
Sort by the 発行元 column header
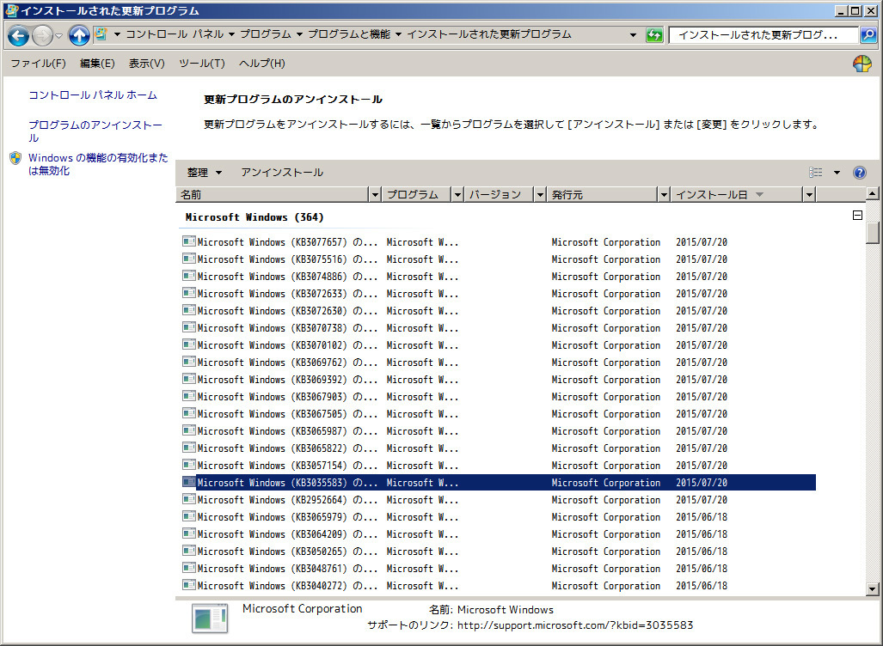coord(602,195)
